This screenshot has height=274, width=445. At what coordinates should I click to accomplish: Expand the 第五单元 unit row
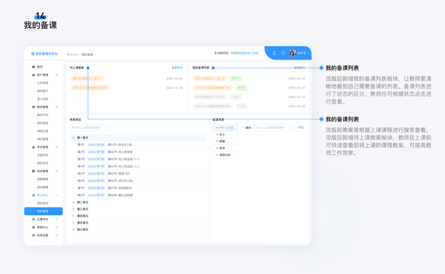click(x=138, y=223)
